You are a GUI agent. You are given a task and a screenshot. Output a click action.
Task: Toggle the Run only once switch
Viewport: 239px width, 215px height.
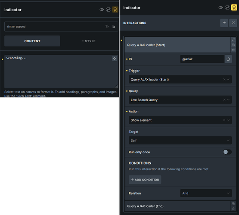[227, 152]
